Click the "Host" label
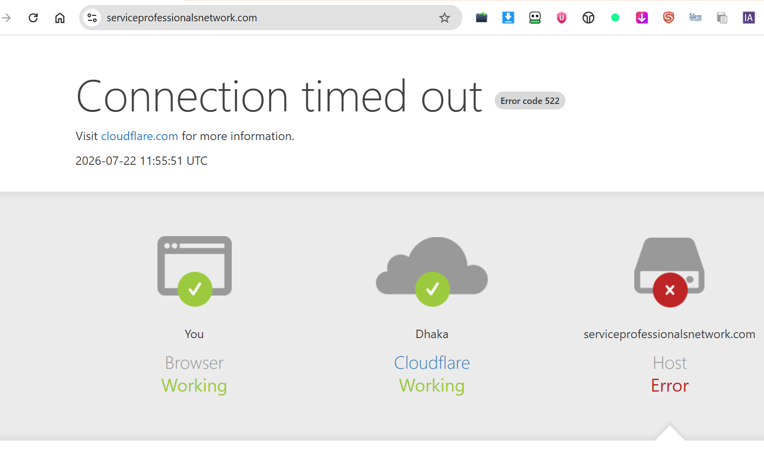This screenshot has width=764, height=451. tap(669, 363)
